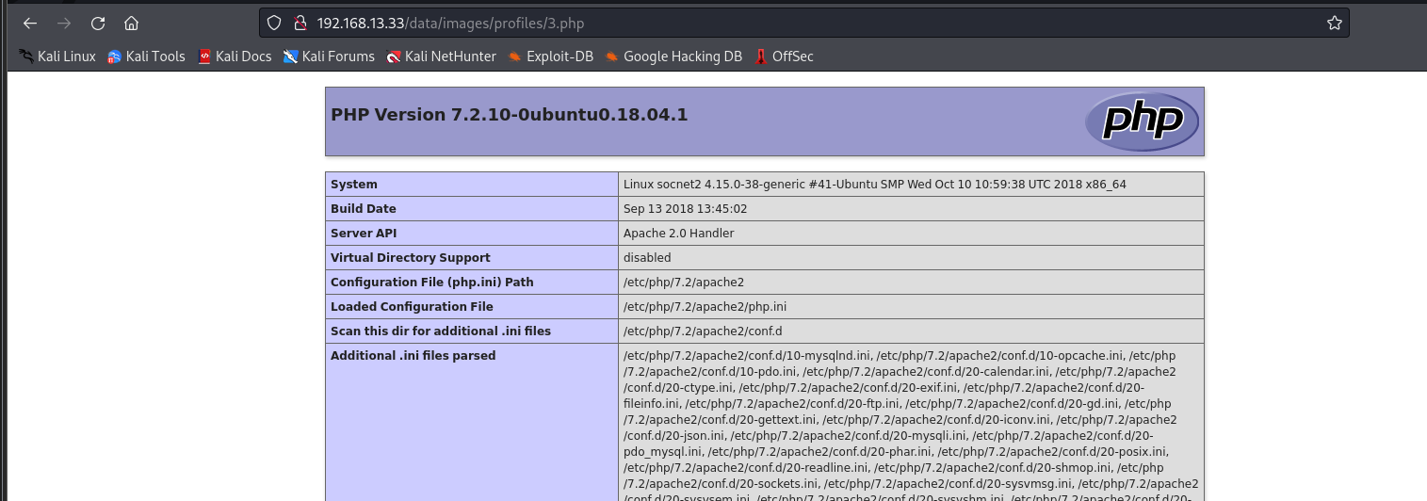Click the PHP logo image
1427x501 pixels.
pyautogui.click(x=1142, y=121)
